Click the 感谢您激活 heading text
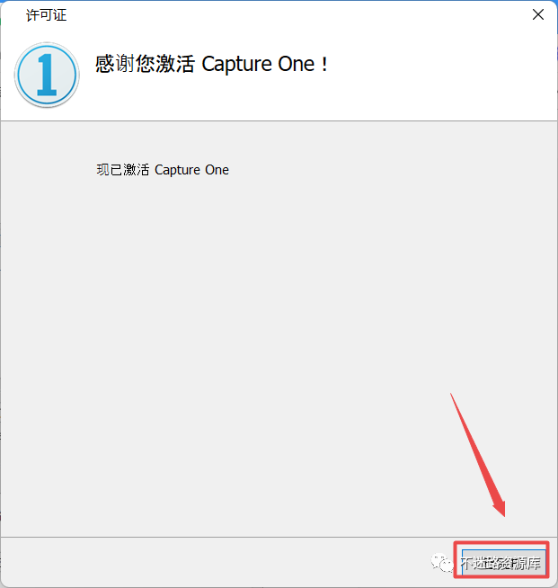The image size is (558, 588). point(145,64)
